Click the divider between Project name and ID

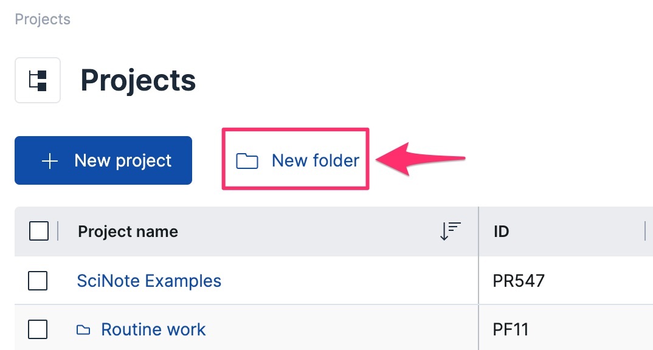click(479, 232)
